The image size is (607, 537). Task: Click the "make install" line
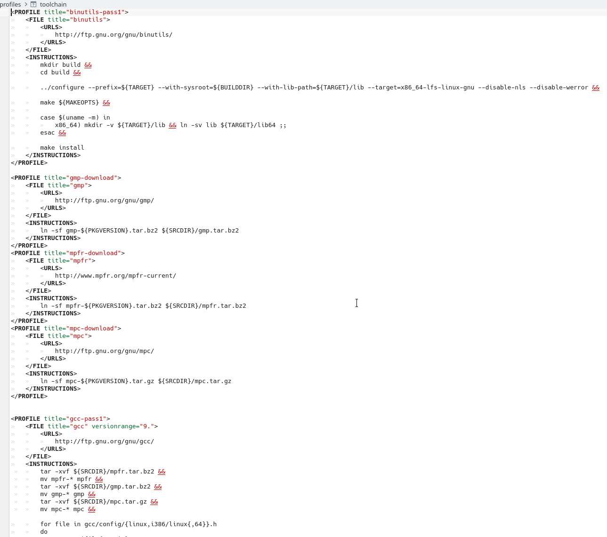62,148
